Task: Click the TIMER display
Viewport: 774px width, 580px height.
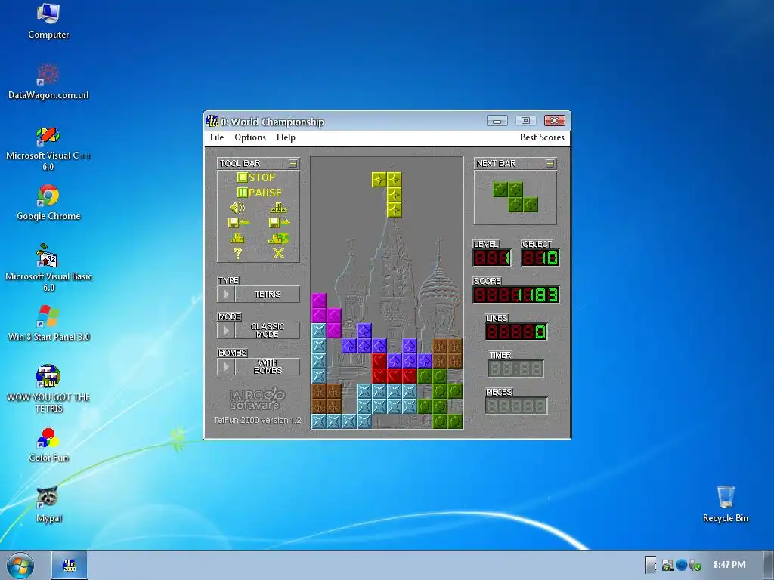Action: coord(515,369)
